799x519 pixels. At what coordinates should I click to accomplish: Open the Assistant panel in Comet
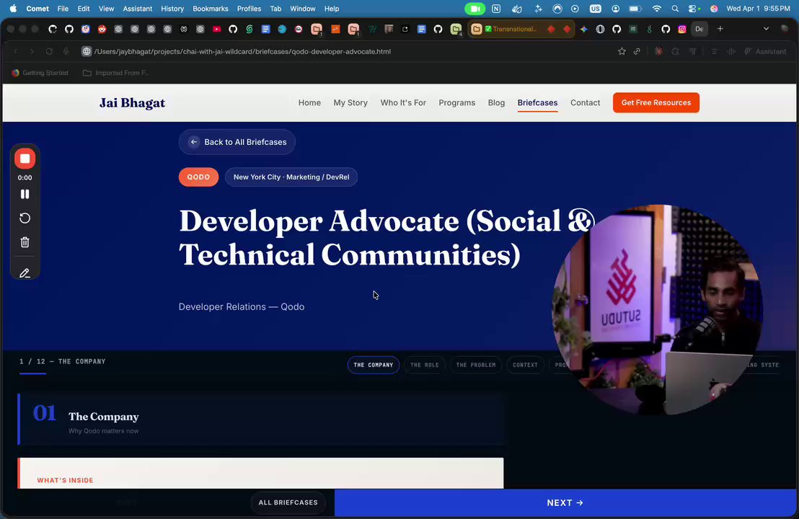765,51
